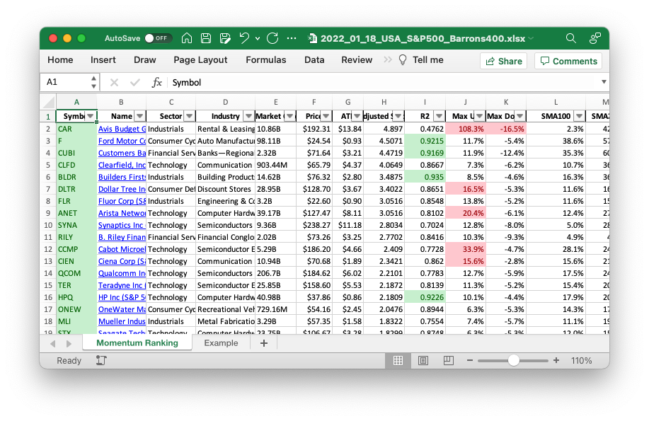Click the confirm checkmark in formula bar
The image size is (649, 421).
point(134,82)
